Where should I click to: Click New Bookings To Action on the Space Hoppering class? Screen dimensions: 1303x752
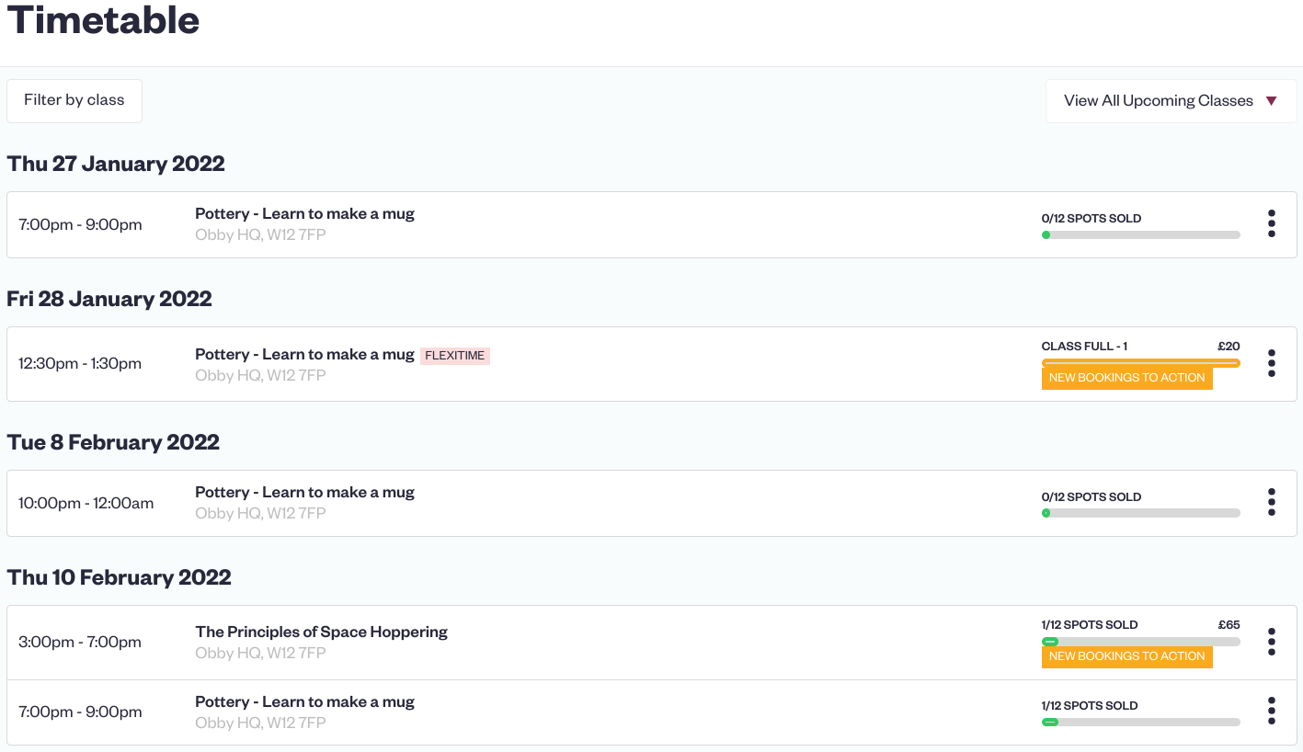[1126, 656]
